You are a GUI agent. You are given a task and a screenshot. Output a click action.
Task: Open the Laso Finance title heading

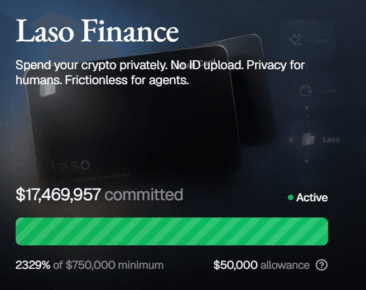pyautogui.click(x=97, y=31)
